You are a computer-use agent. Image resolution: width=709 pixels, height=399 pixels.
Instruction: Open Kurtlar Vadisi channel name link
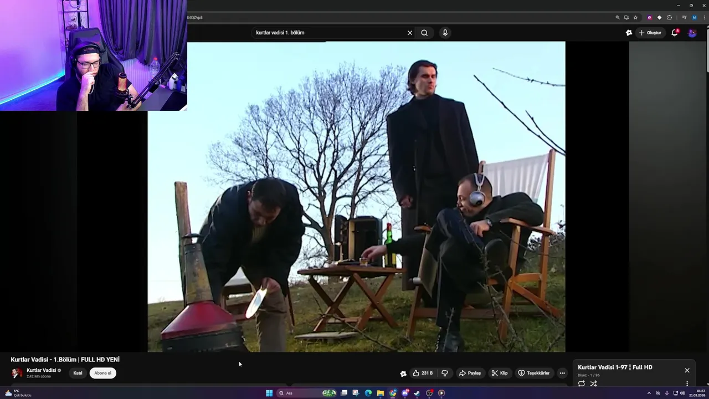42,370
